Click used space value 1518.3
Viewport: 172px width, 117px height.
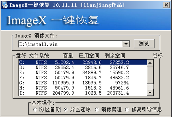pos(93,88)
